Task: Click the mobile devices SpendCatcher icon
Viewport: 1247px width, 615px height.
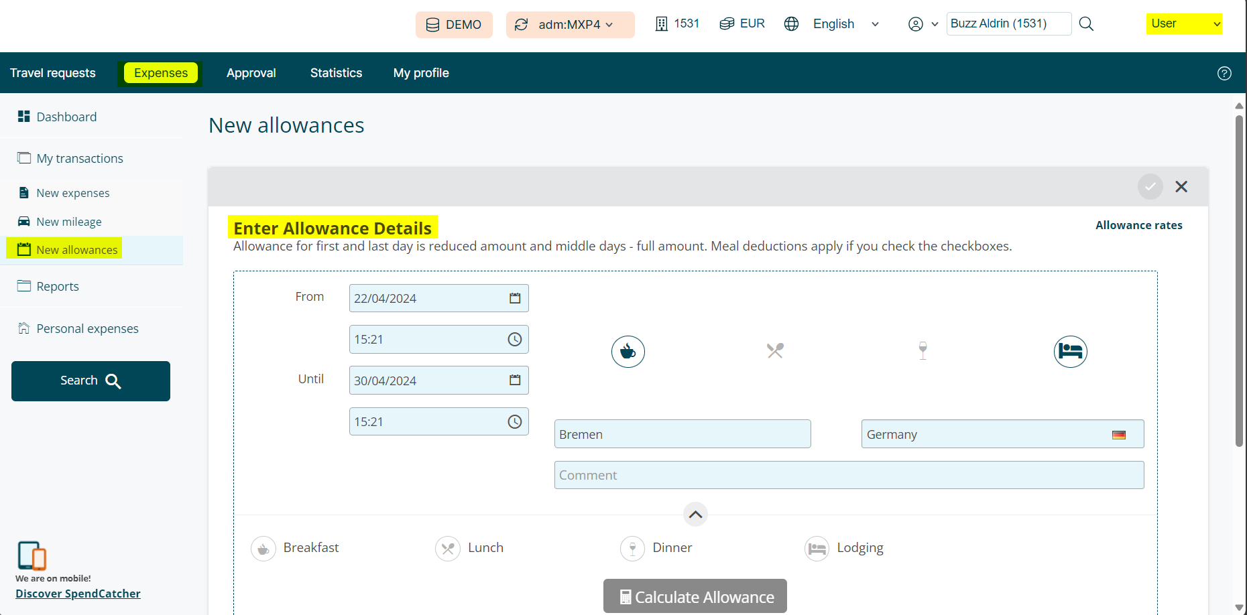Action: click(32, 555)
